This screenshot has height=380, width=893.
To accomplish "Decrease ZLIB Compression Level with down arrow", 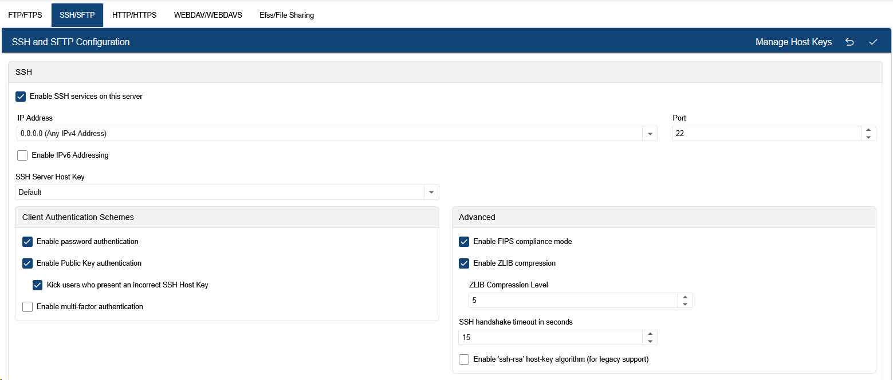I will pos(685,304).
